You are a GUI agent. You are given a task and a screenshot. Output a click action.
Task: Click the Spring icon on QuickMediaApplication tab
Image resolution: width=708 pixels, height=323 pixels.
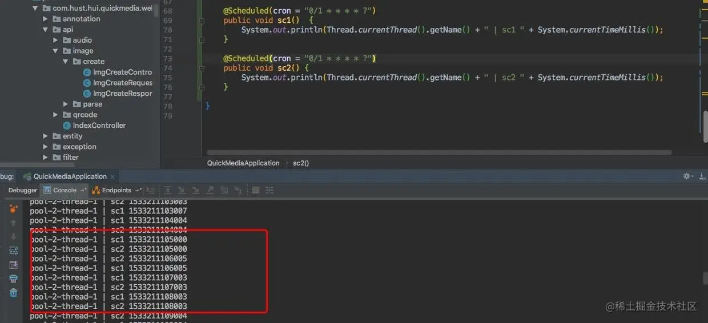pos(27,177)
